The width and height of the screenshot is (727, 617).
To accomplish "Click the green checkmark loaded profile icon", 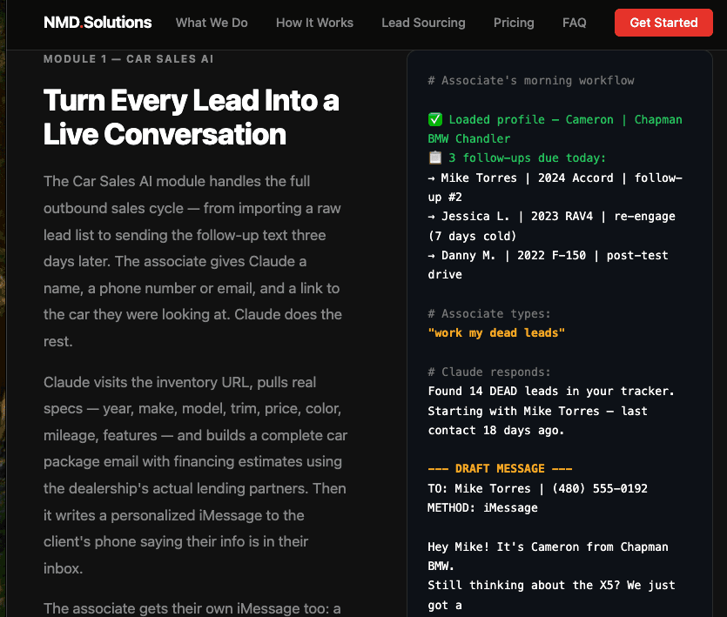I will tap(434, 119).
